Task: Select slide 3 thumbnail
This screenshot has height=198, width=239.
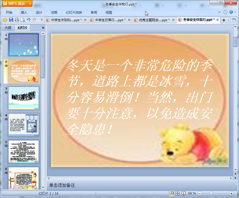Action: [24, 98]
